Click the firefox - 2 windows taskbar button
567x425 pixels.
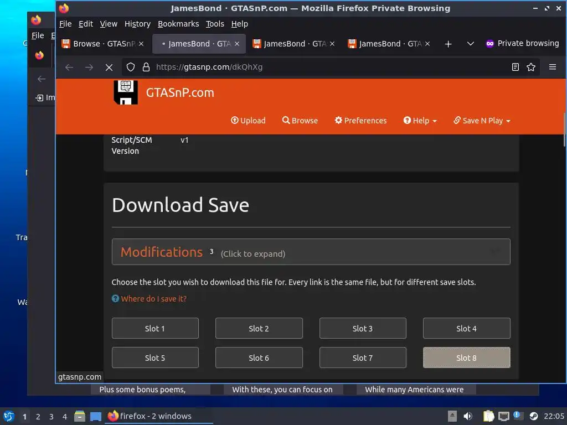coord(159,416)
